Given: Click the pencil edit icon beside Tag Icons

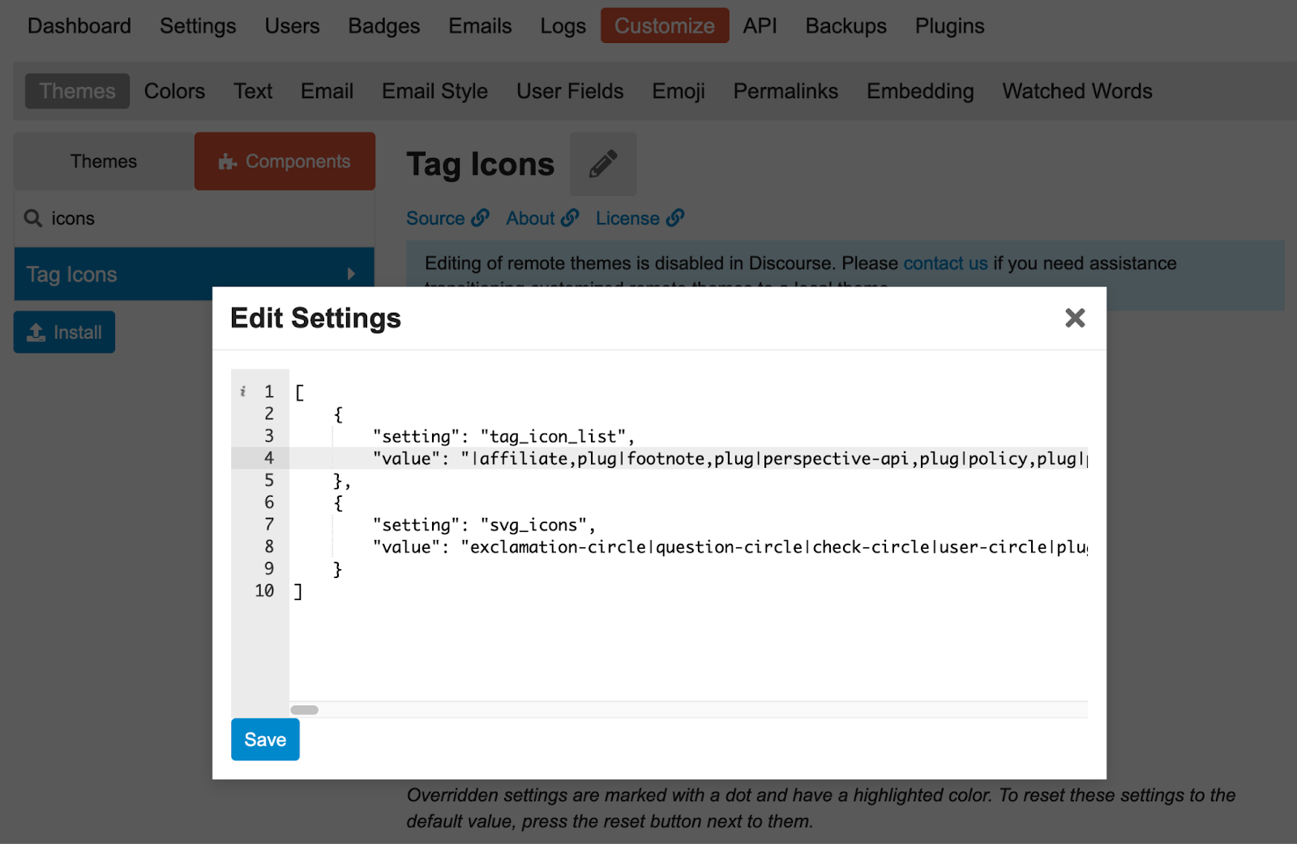Looking at the screenshot, I should (x=603, y=164).
